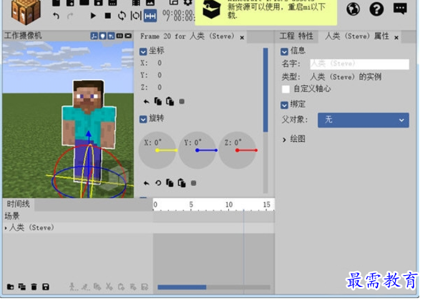Click grid icon under 坐标 section
The image size is (423, 300).
coord(182,101)
